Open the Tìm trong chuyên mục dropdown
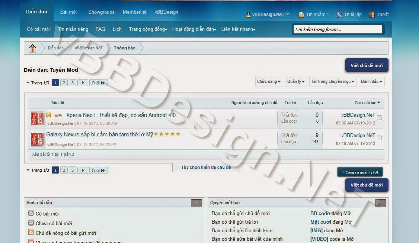 pos(332,81)
